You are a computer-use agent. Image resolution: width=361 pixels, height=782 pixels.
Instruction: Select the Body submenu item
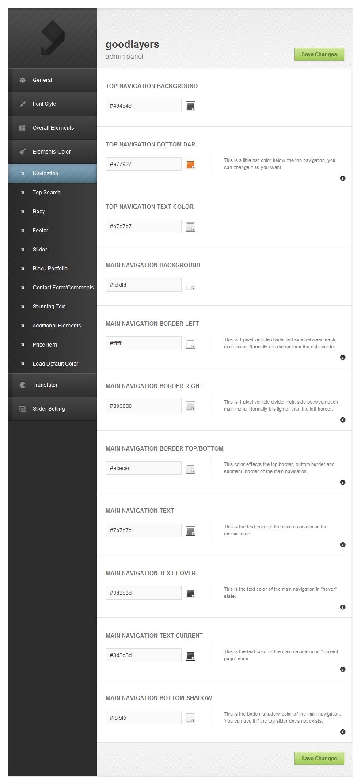53,212
